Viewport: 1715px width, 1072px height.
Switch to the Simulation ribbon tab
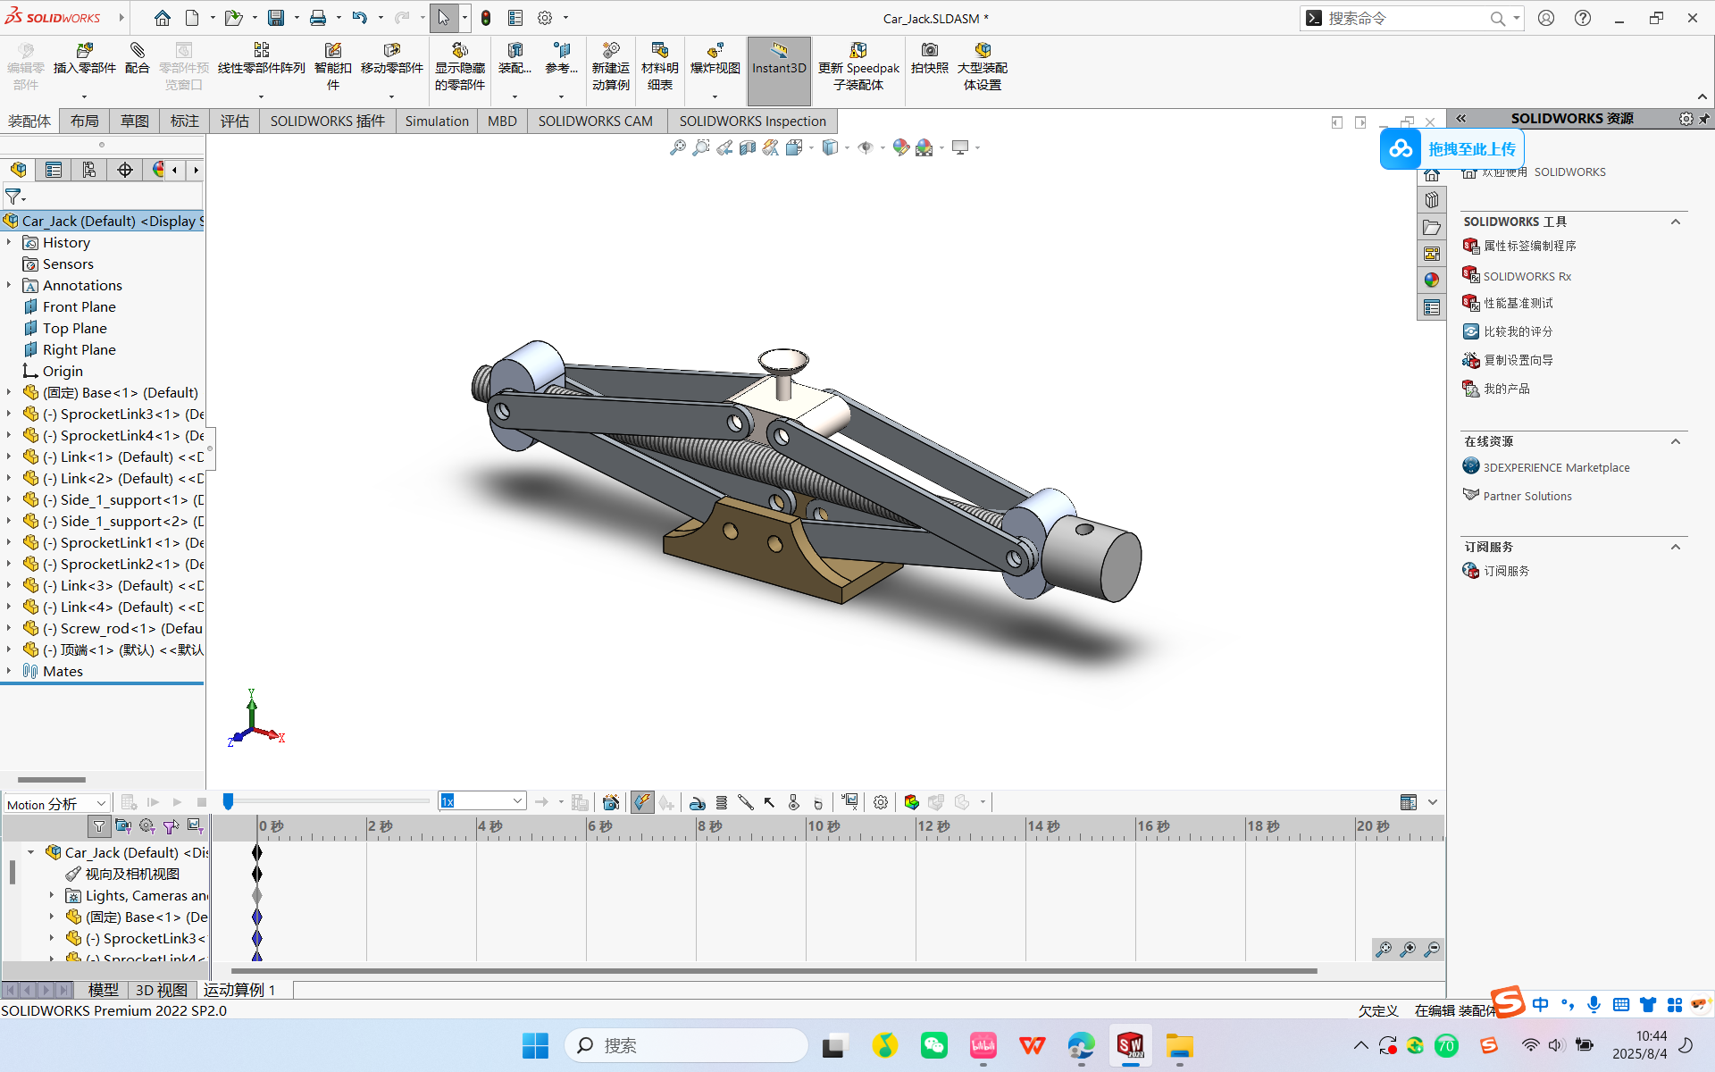click(437, 121)
